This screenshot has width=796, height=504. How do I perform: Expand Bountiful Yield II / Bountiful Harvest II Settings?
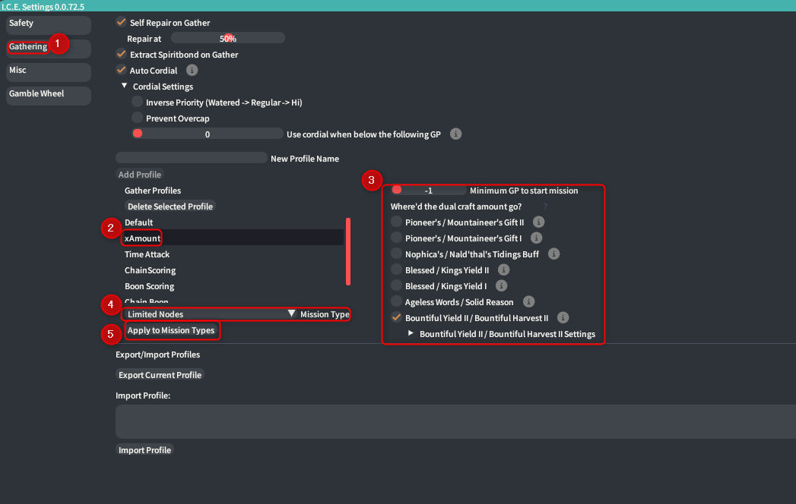tap(411, 334)
